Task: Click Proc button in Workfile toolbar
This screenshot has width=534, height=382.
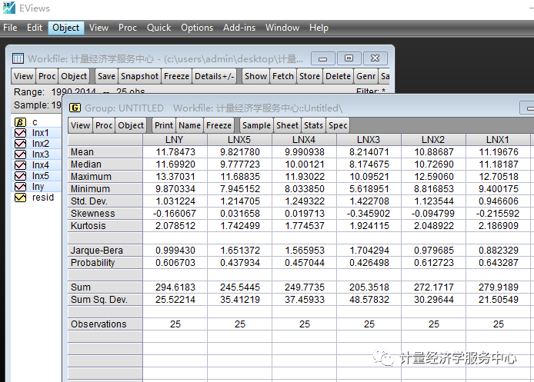Action: coord(47,76)
